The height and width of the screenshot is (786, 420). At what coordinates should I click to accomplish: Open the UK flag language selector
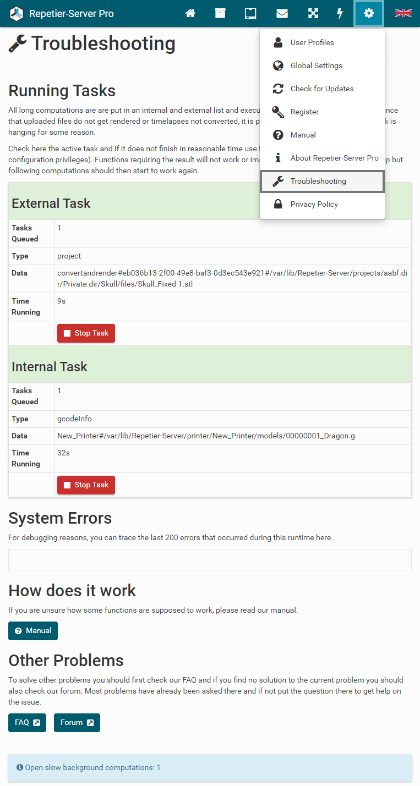click(403, 13)
